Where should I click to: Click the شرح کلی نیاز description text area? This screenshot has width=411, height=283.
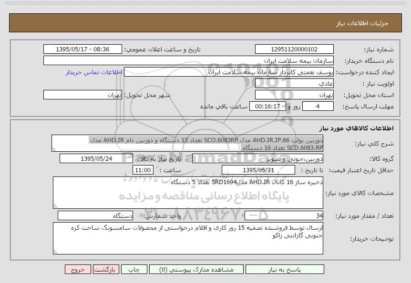coord(187,143)
